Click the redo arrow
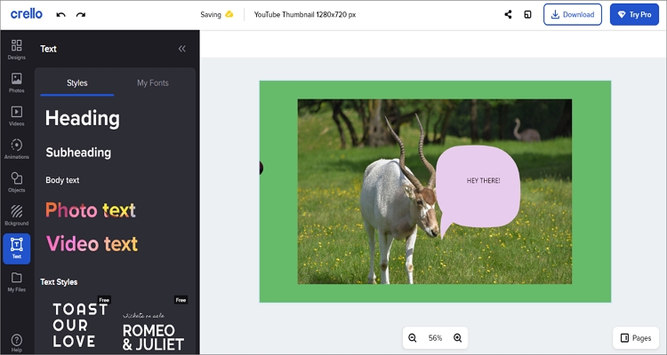Viewport: 667px width, 355px height. [x=81, y=14]
